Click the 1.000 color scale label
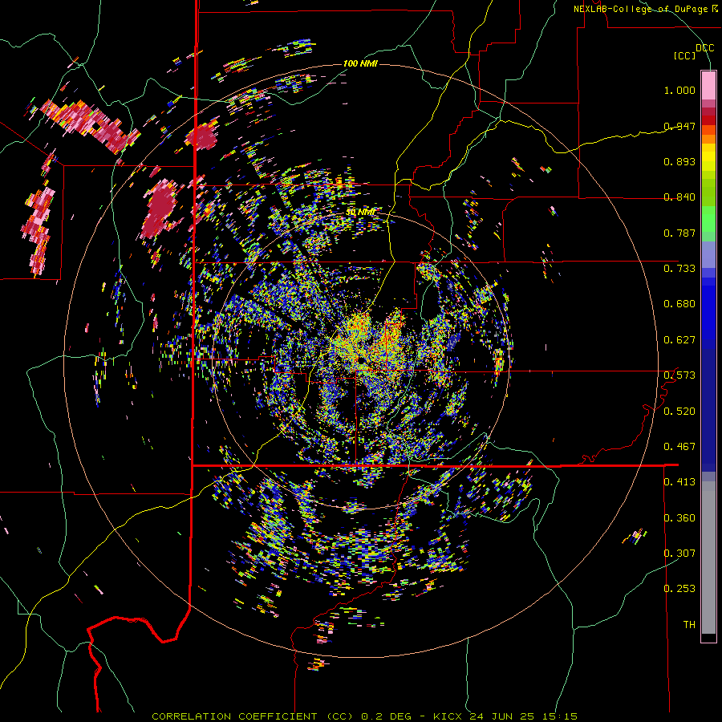The image size is (722, 722). coord(679,90)
